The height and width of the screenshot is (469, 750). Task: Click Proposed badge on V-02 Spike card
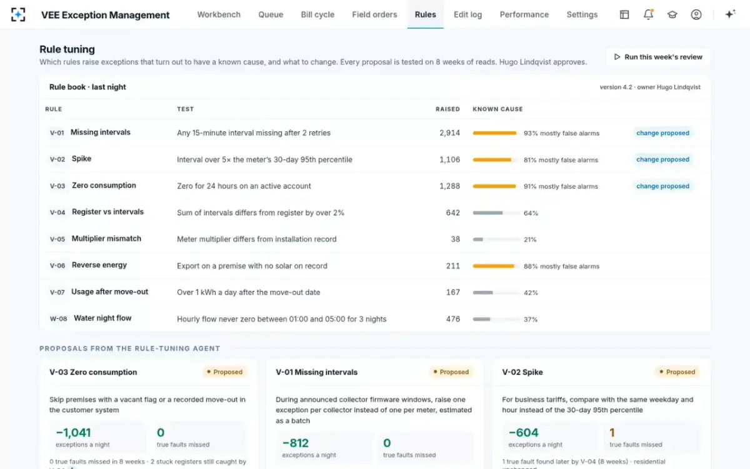click(x=677, y=372)
